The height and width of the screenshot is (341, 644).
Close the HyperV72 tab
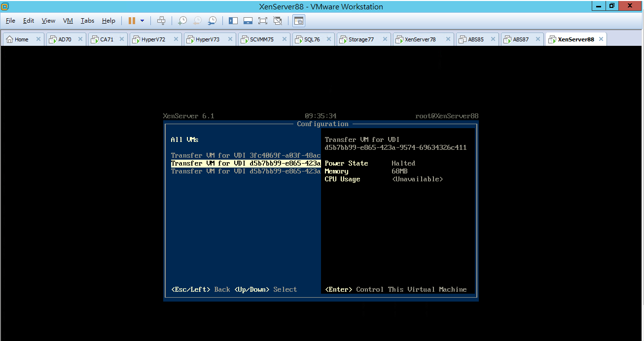point(176,39)
